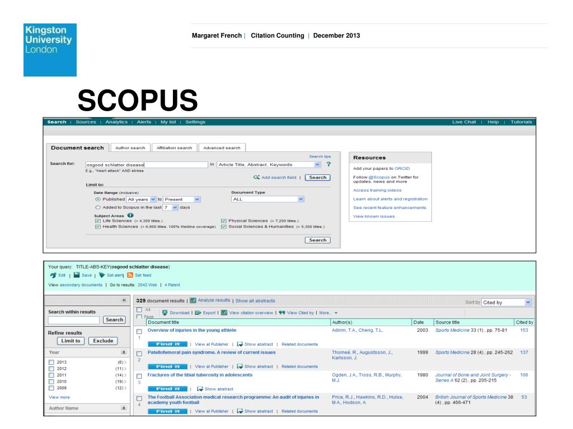Click the Edit query icon
The width and height of the screenshot is (573, 429).
click(53, 275)
